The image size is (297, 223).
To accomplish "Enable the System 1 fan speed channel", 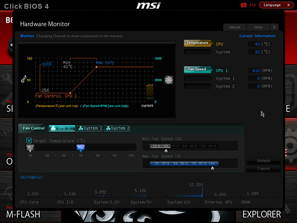I will point(198,78).
